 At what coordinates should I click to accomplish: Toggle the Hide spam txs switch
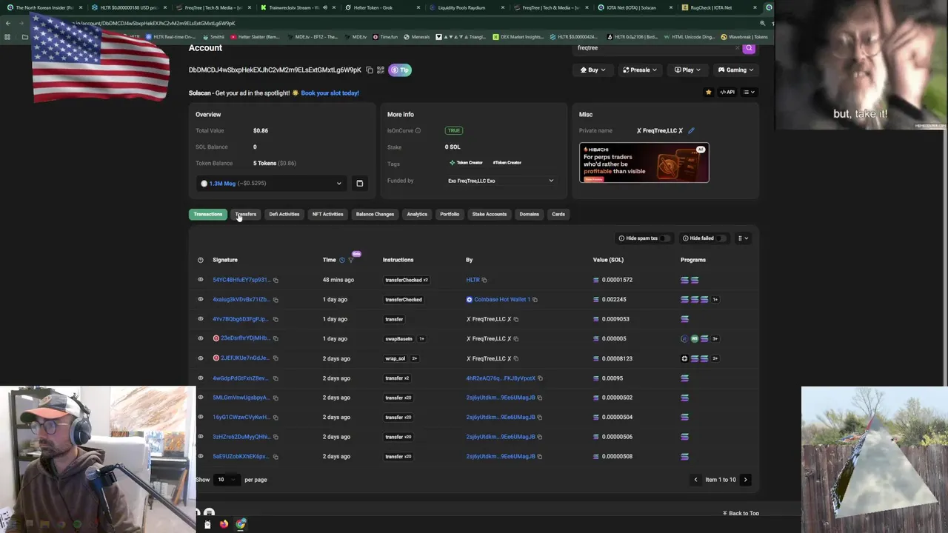point(666,238)
